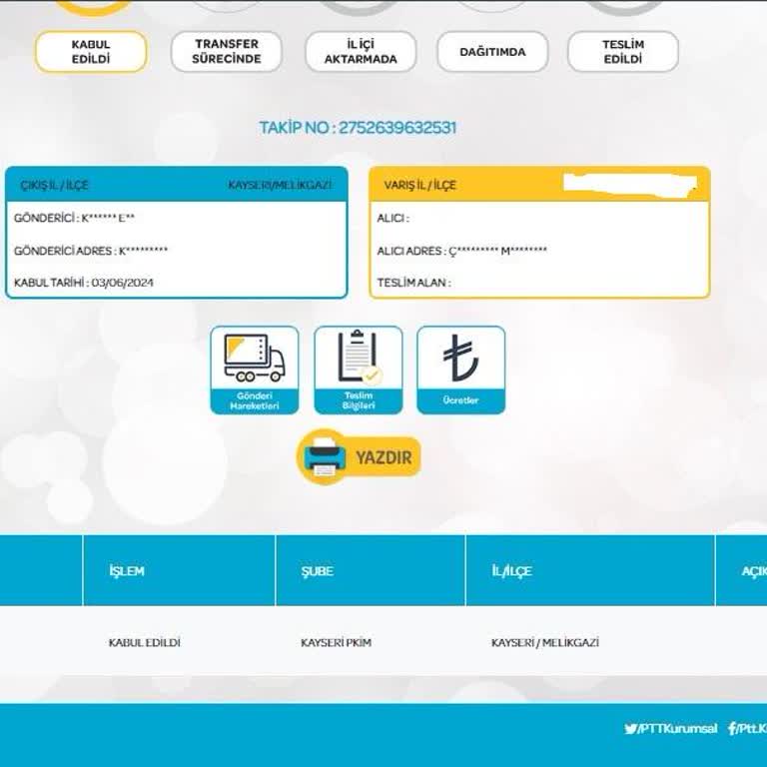
Task: Click VARIŞ İL / İLÇE header label
Action: [x=419, y=185]
